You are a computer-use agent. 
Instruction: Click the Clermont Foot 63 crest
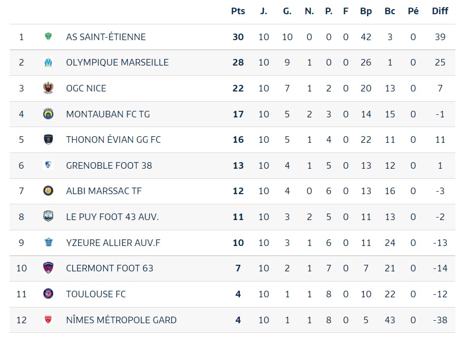(x=48, y=268)
